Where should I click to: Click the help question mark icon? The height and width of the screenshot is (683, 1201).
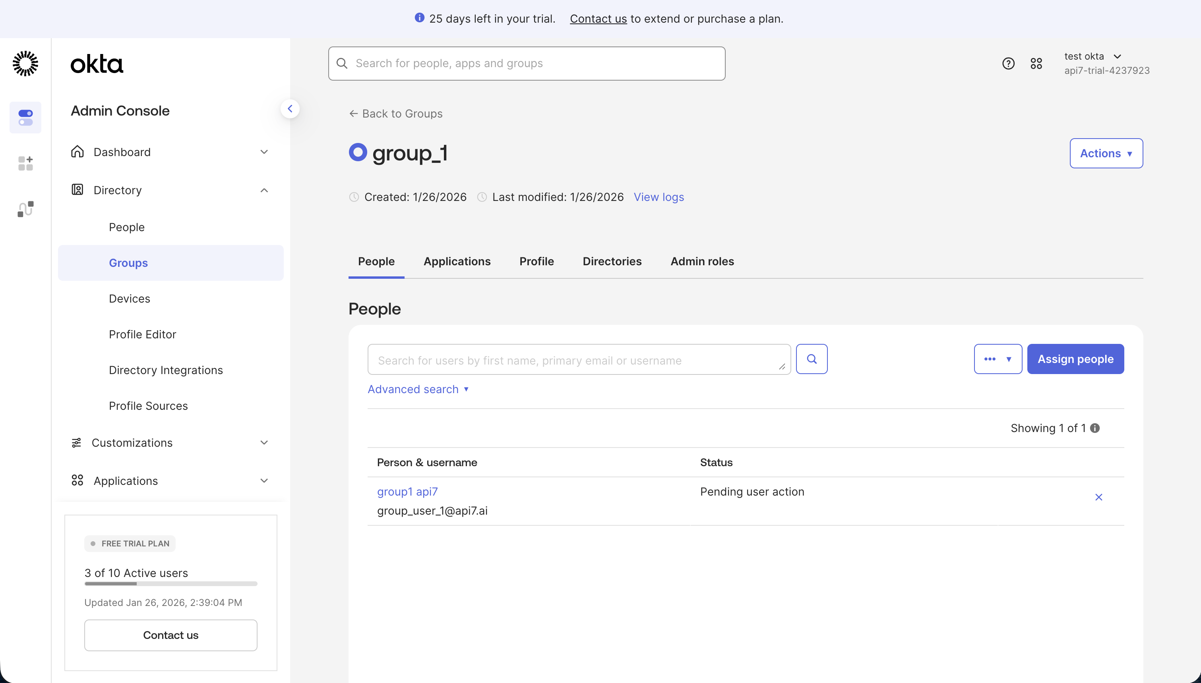click(x=1008, y=63)
